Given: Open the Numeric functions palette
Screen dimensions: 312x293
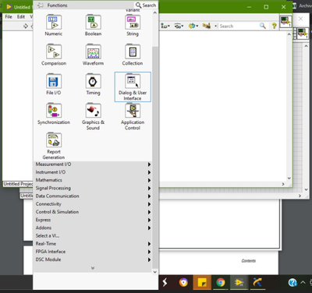Looking at the screenshot, I should point(54,26).
